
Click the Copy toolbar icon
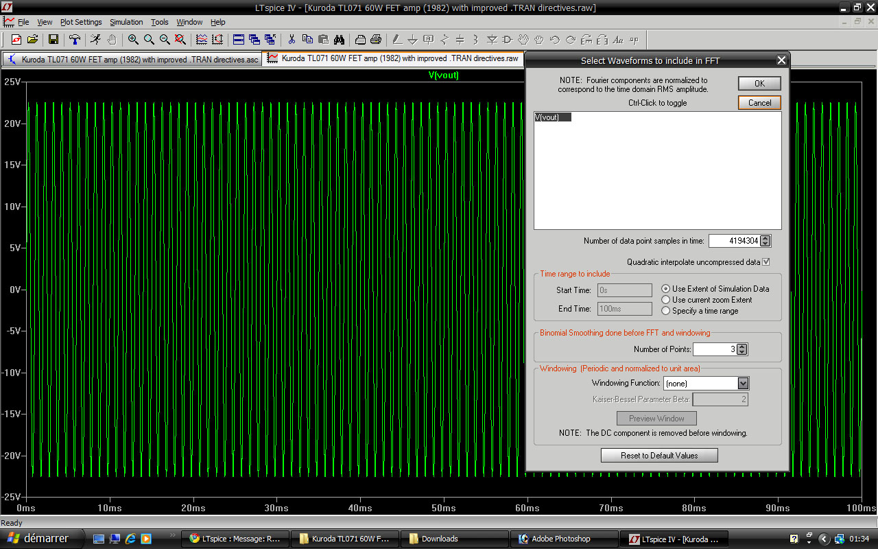[x=307, y=40]
